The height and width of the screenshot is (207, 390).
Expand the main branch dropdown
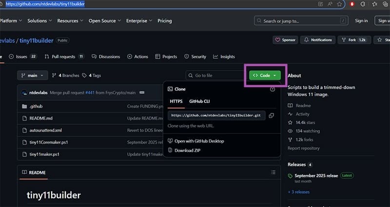33,75
